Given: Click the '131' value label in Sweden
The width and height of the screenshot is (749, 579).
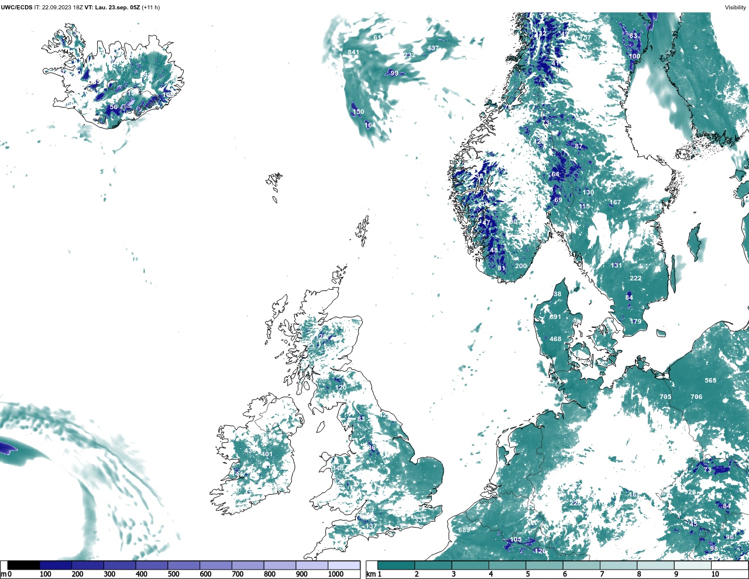Looking at the screenshot, I should [x=616, y=265].
